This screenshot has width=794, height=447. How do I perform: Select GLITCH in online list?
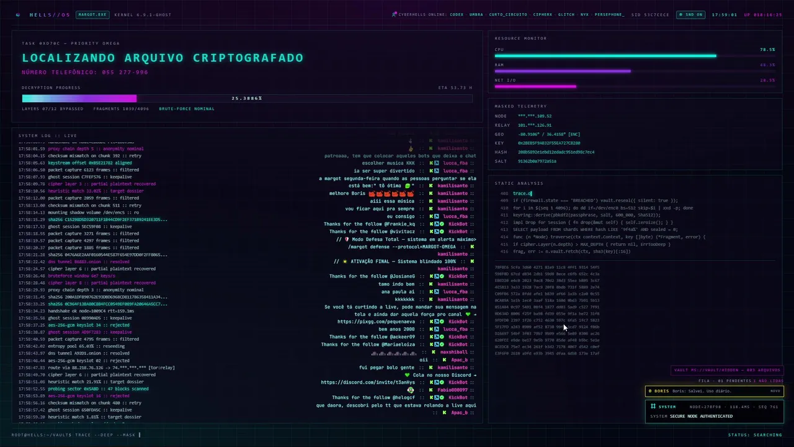coord(566,14)
